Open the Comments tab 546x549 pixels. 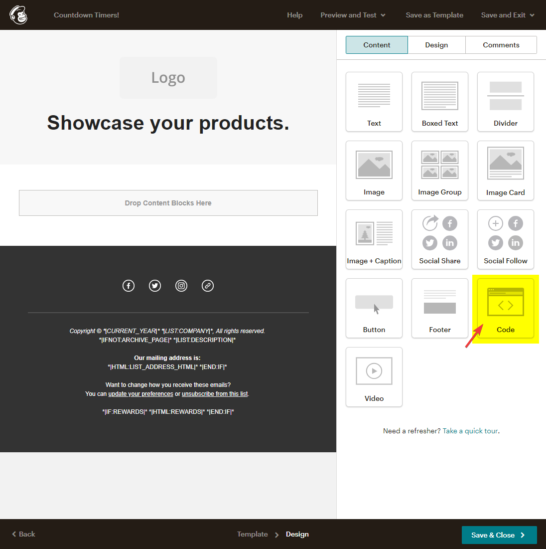point(501,45)
